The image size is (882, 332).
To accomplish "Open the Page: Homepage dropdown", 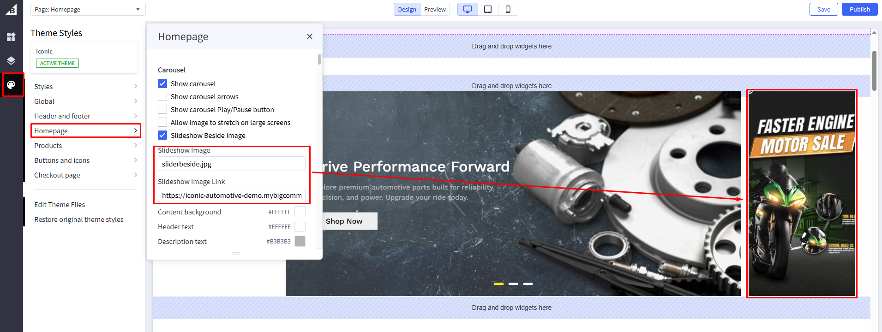I will [88, 9].
